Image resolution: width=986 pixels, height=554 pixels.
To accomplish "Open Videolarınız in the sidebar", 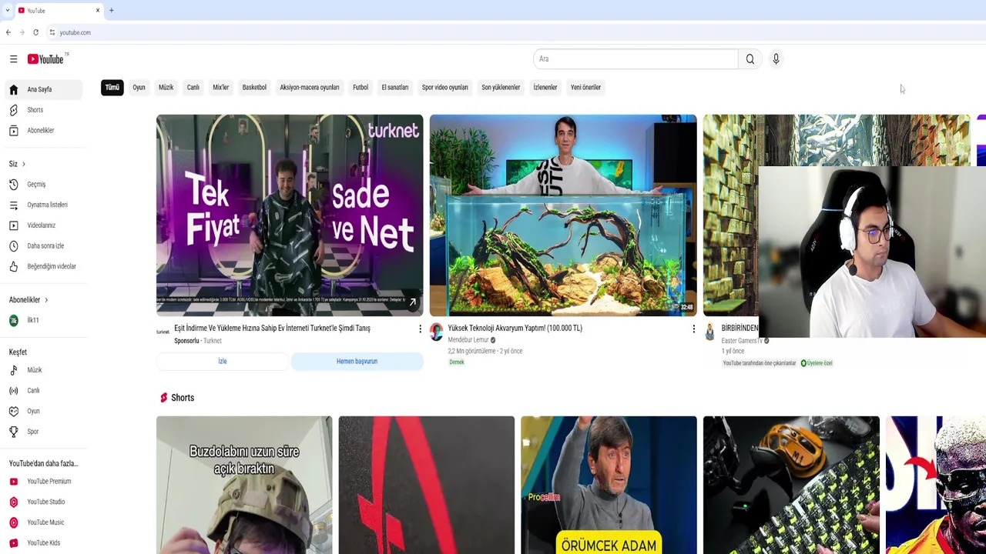I will point(42,225).
